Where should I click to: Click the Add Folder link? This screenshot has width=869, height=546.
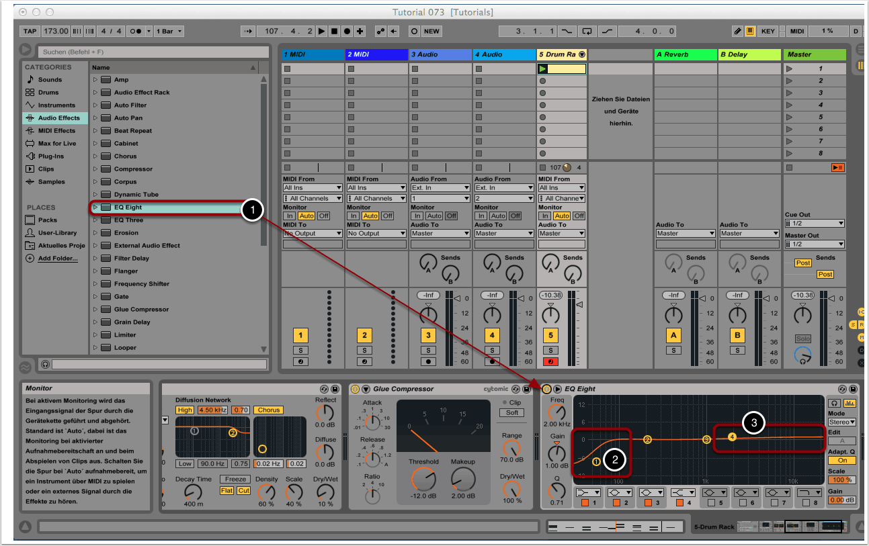57,259
